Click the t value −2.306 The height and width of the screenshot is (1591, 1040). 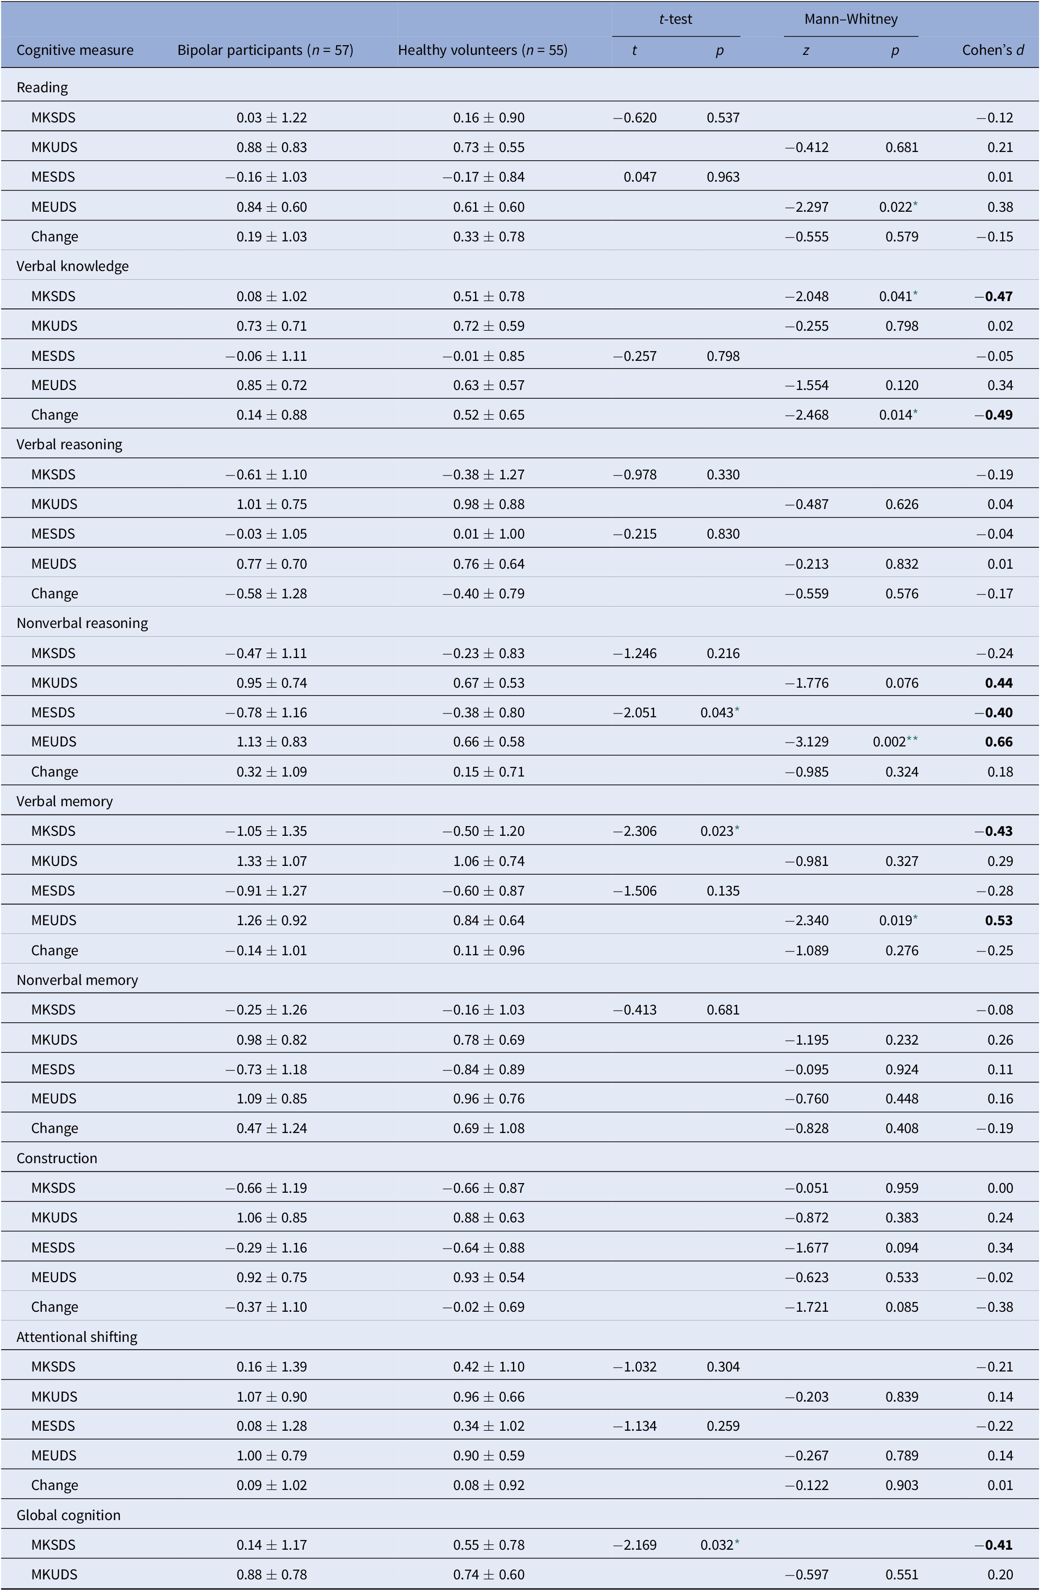[635, 831]
